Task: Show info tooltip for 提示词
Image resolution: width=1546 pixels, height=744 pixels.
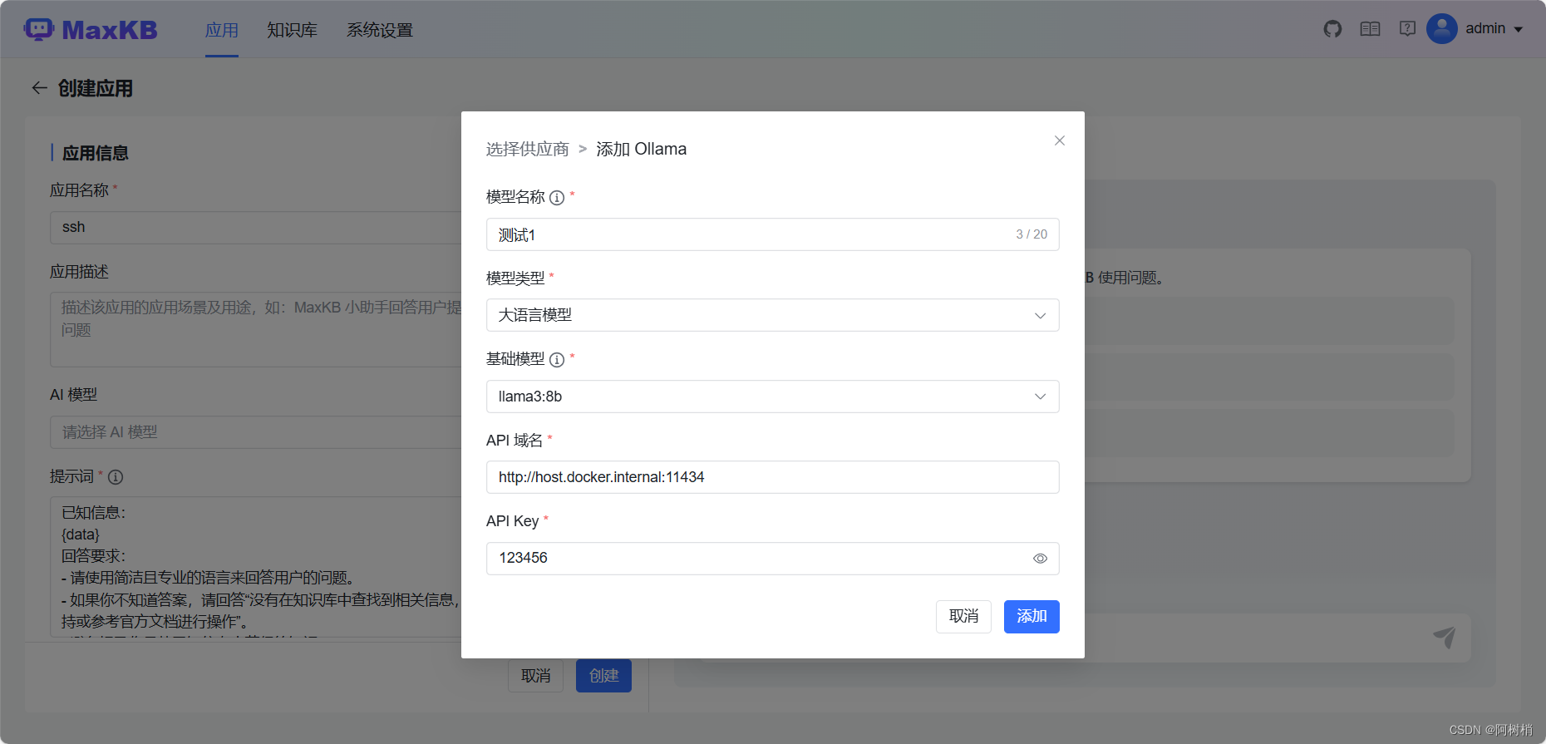Action: (x=116, y=477)
